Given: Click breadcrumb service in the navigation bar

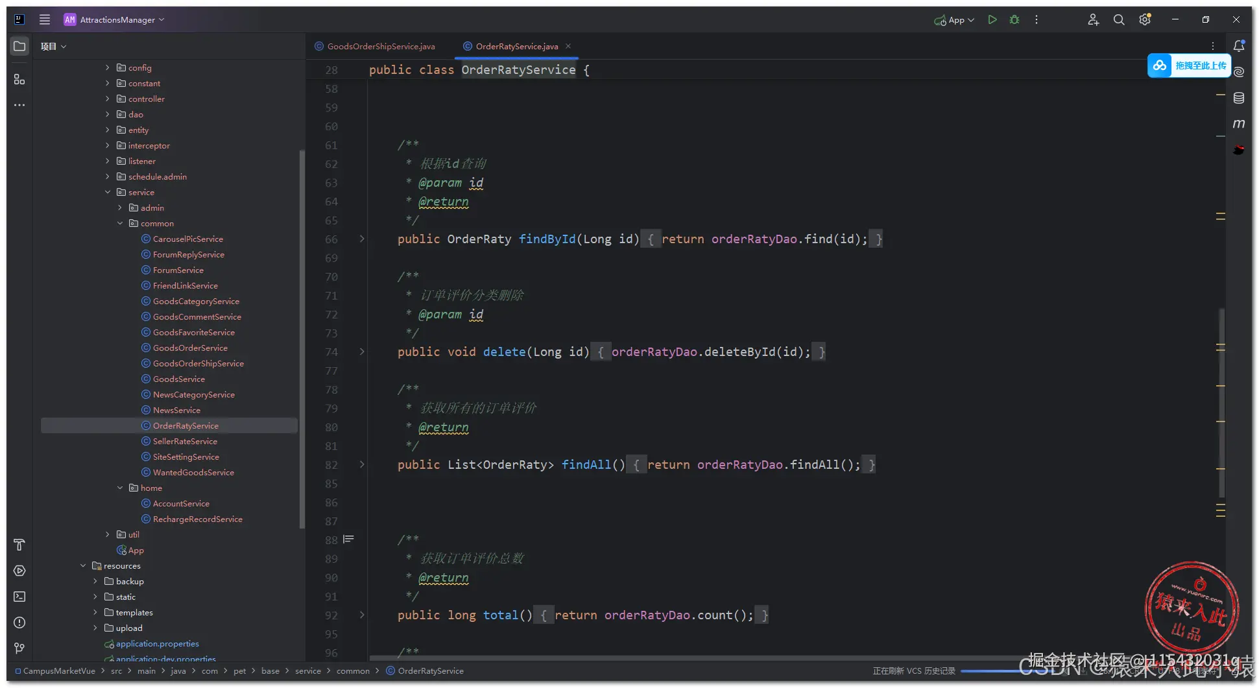Looking at the screenshot, I should [x=308, y=670].
